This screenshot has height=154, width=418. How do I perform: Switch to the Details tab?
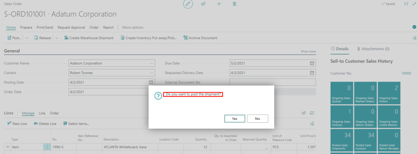click(339, 49)
